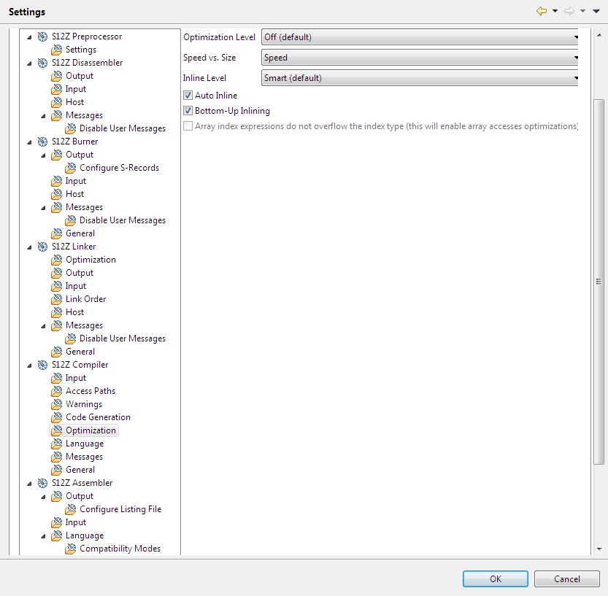The width and height of the screenshot is (608, 596).
Task: Open the Inline Level dropdown
Action: click(420, 78)
